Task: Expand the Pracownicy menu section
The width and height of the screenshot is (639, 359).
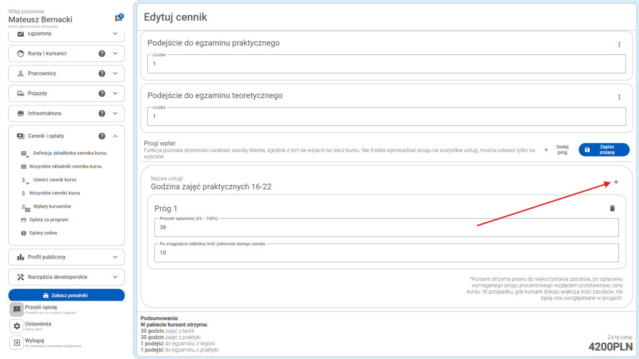Action: pyautogui.click(x=115, y=74)
